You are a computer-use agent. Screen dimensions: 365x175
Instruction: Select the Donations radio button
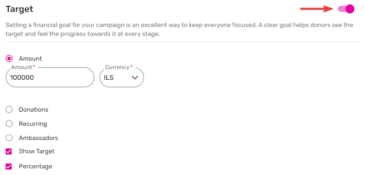pos(9,109)
